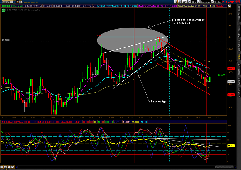Click the O: 1.4381 open value
The image size is (241, 170).
[x=47, y=6]
